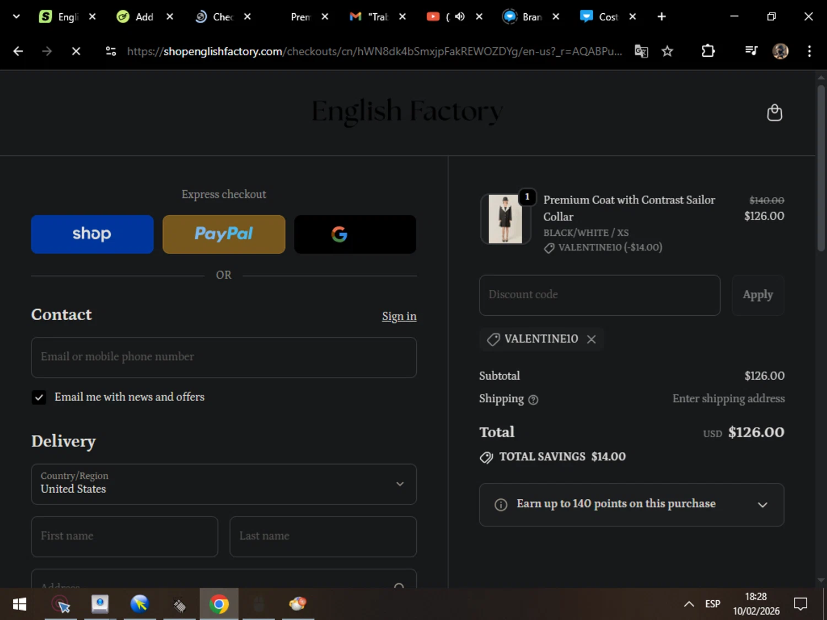
Task: Open the tab search dropdown arrow
Action: coord(16,17)
